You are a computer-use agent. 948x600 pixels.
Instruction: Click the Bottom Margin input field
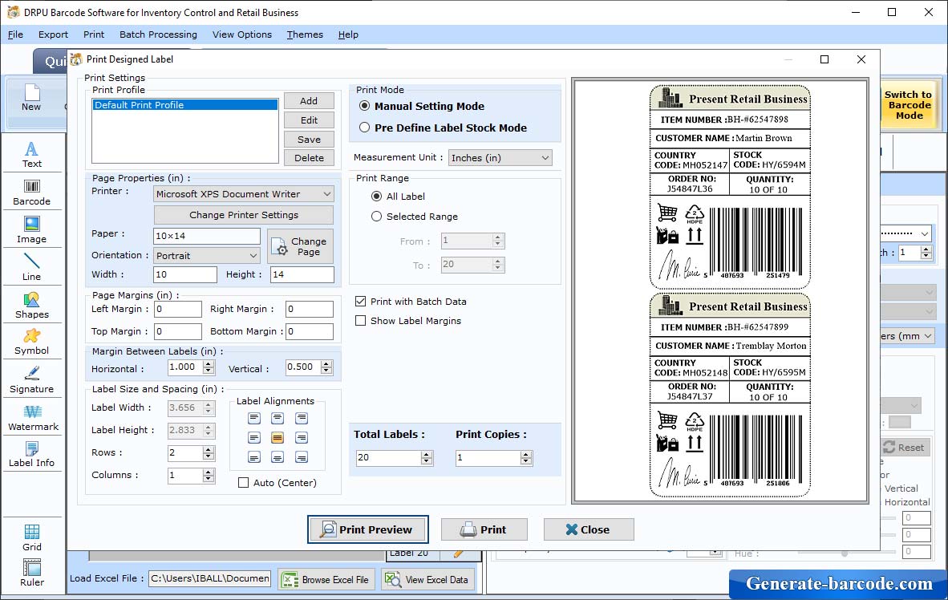pos(310,331)
